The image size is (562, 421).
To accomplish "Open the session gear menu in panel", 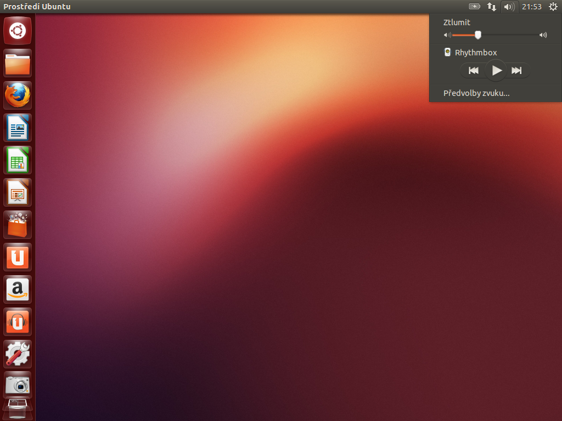I will (553, 7).
